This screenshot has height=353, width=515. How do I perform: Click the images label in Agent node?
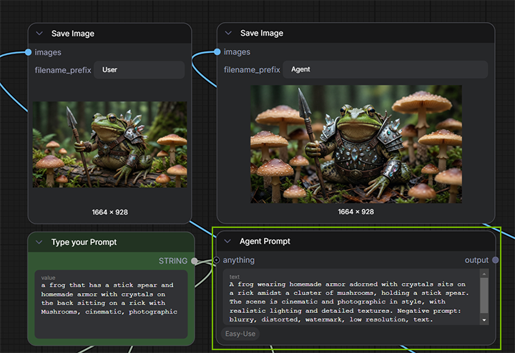237,52
